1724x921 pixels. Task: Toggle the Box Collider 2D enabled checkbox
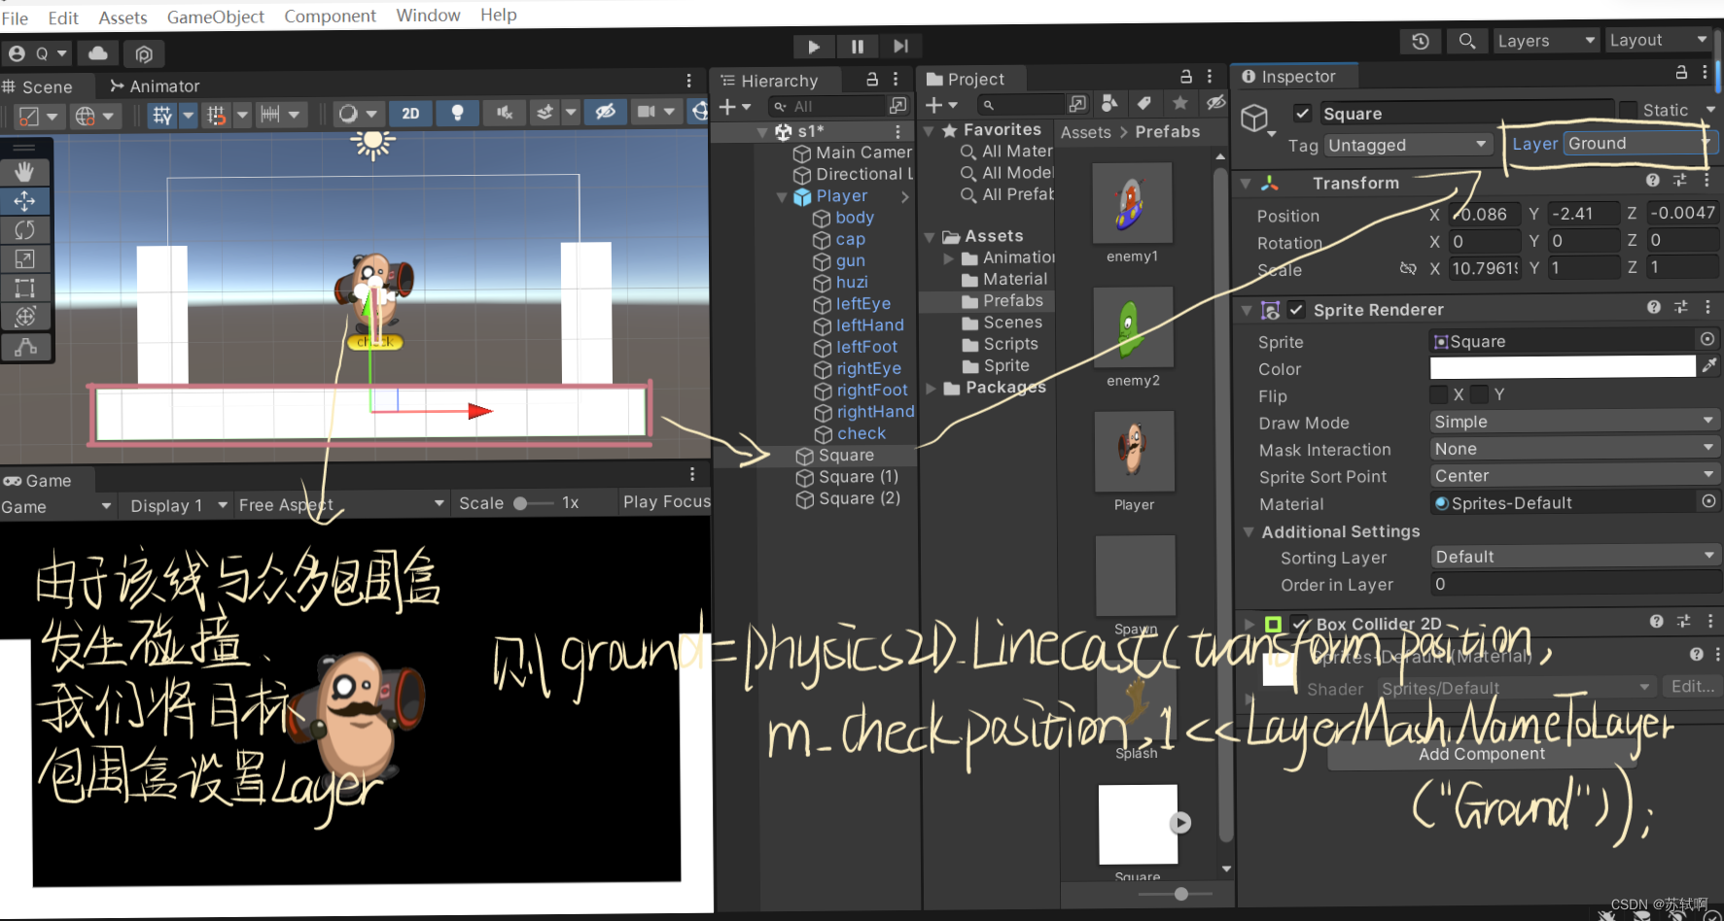(x=1300, y=624)
